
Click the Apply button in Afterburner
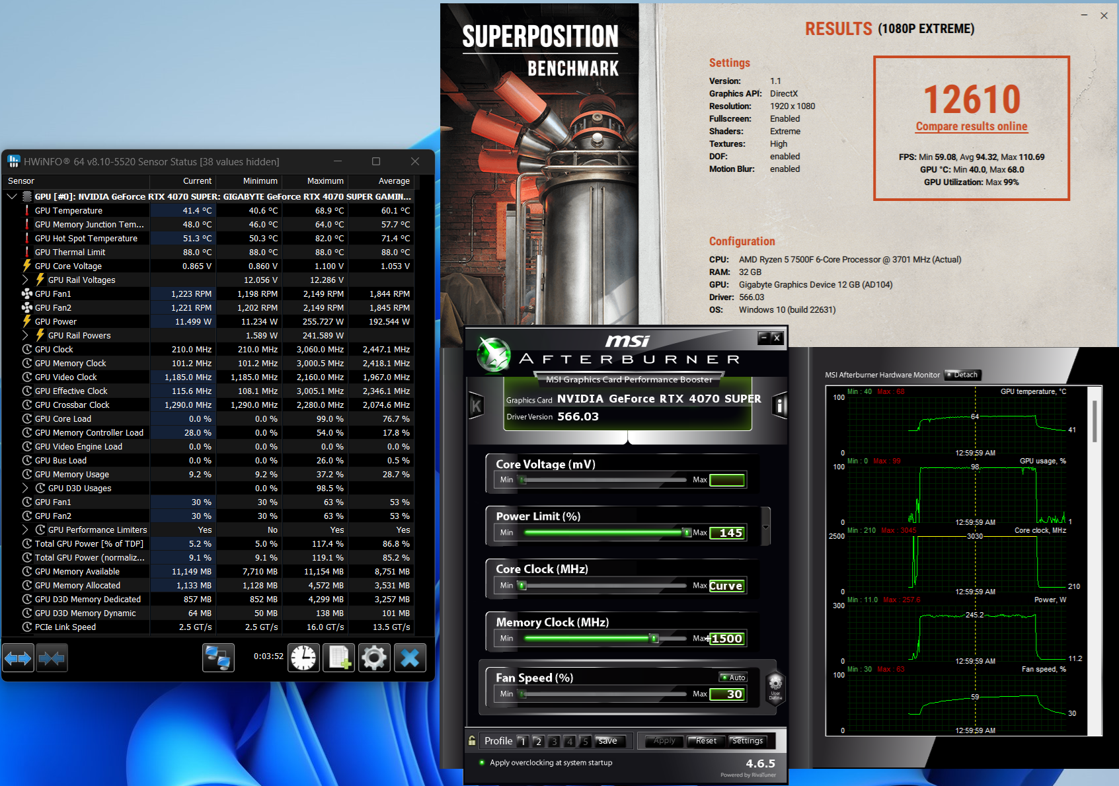click(664, 741)
